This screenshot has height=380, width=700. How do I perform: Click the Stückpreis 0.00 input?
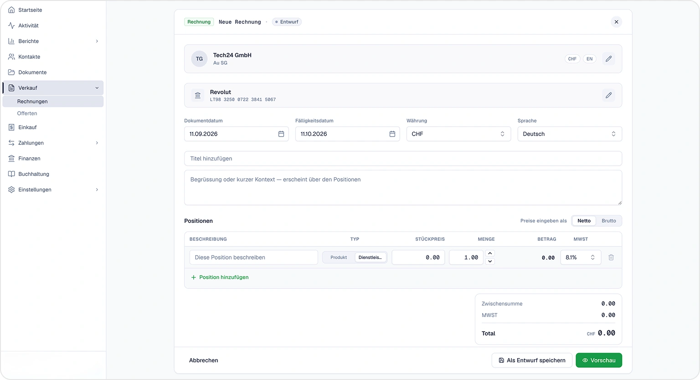418,257
